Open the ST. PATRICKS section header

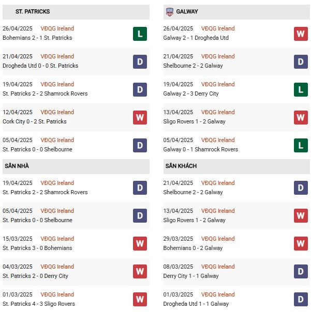tap(76, 12)
